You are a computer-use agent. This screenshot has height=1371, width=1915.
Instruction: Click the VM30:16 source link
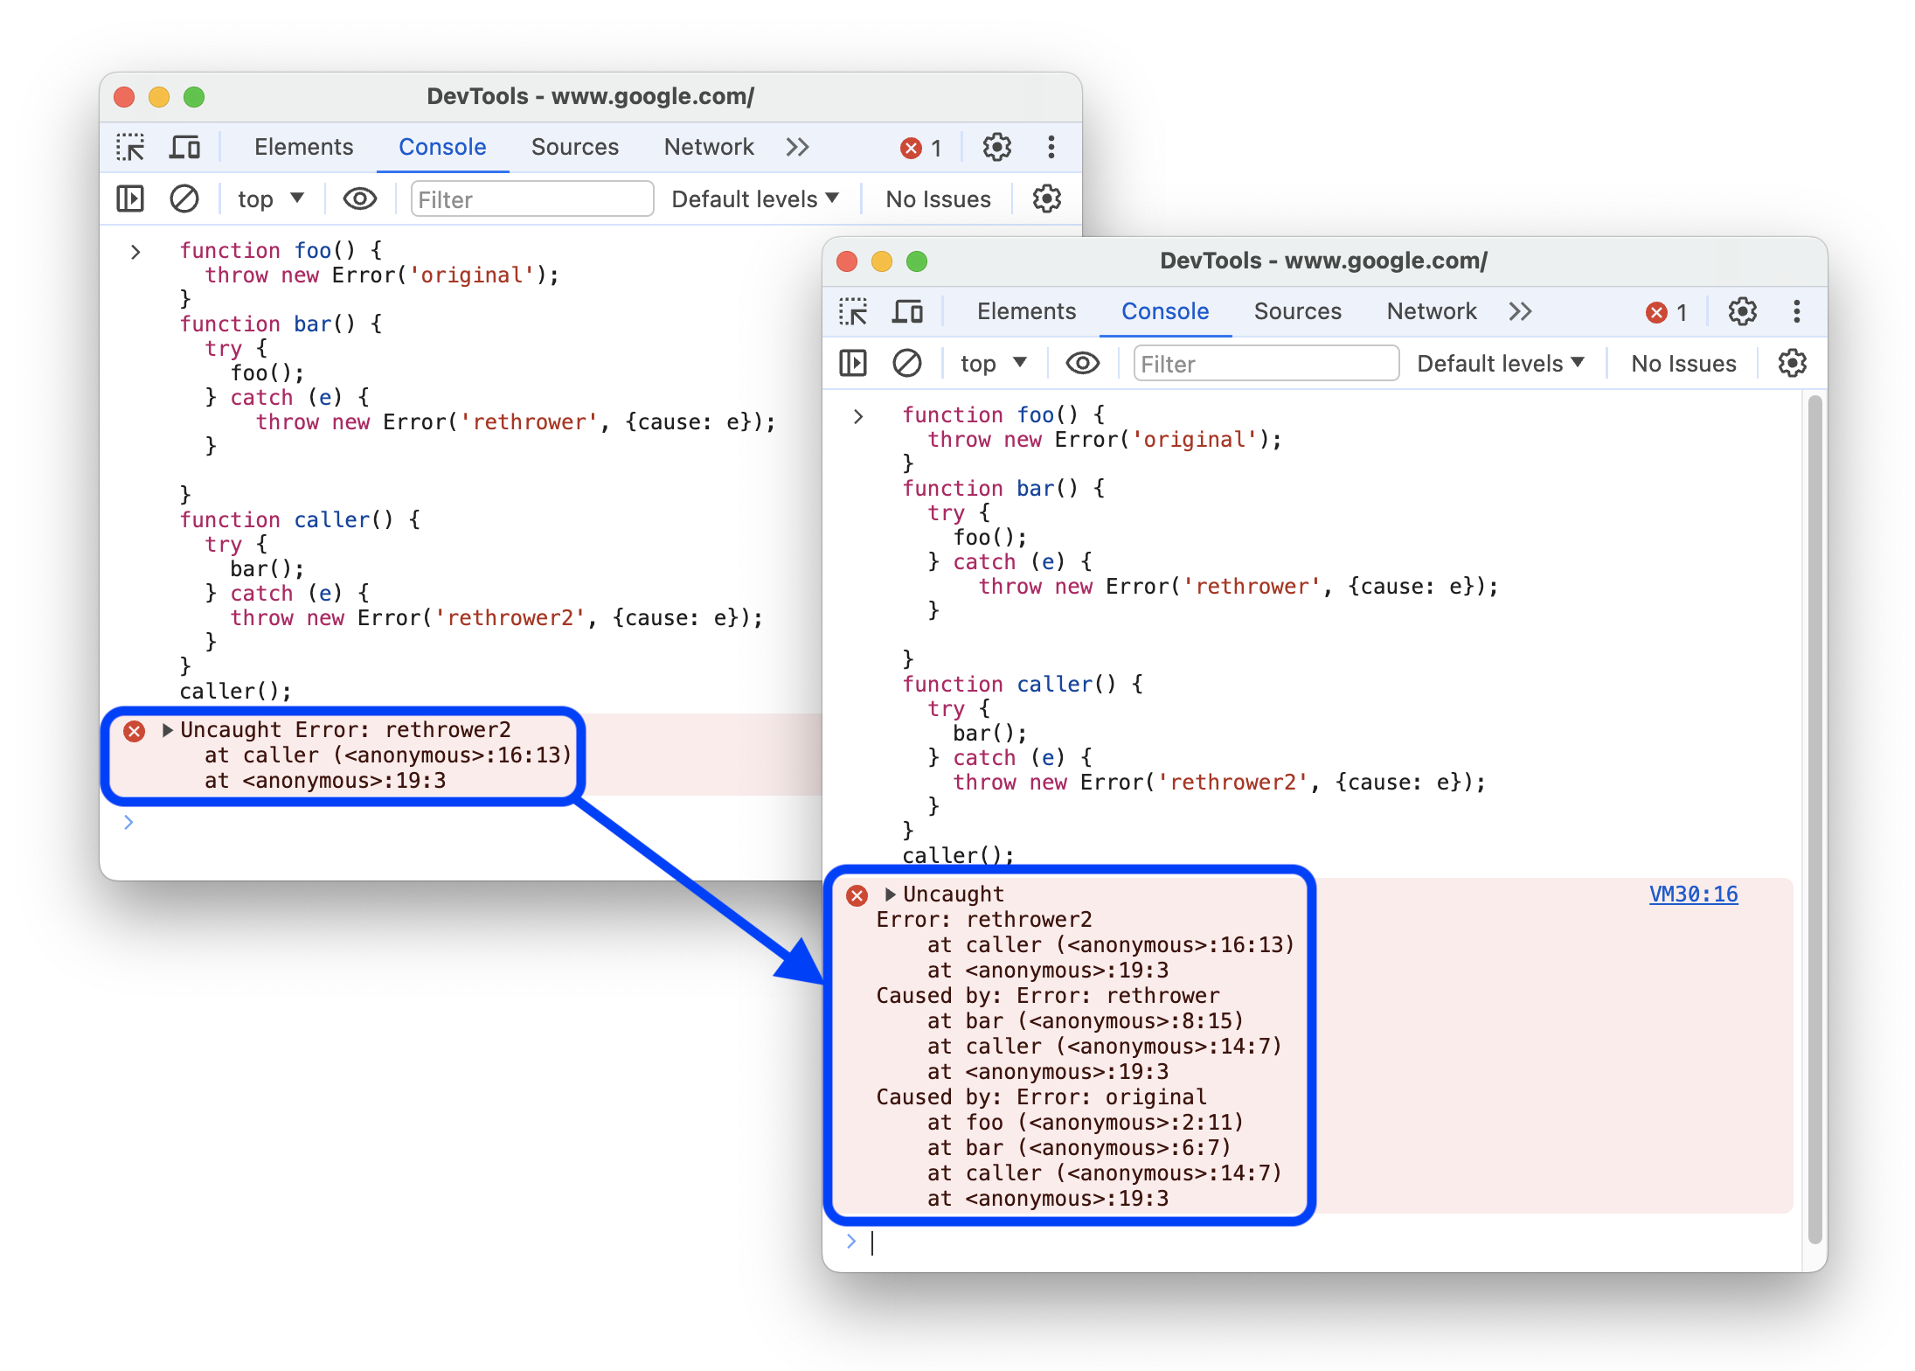coord(1703,894)
